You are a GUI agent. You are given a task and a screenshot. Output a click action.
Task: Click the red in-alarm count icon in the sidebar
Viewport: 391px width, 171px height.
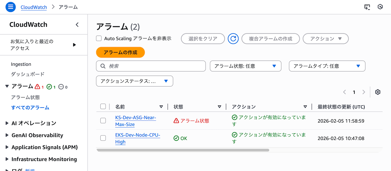point(38,87)
